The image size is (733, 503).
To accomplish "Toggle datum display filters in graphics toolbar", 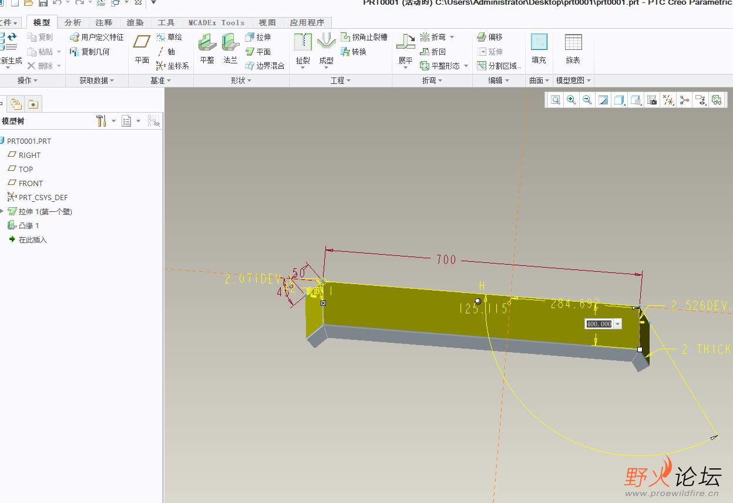I will coord(668,100).
